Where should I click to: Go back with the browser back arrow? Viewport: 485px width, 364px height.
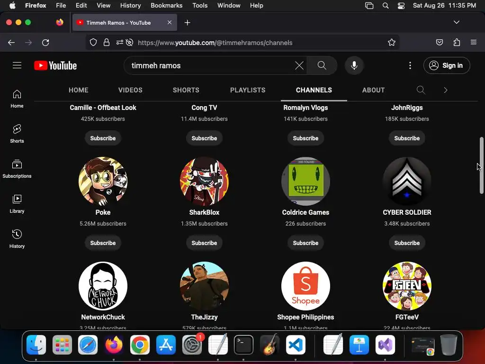11,43
